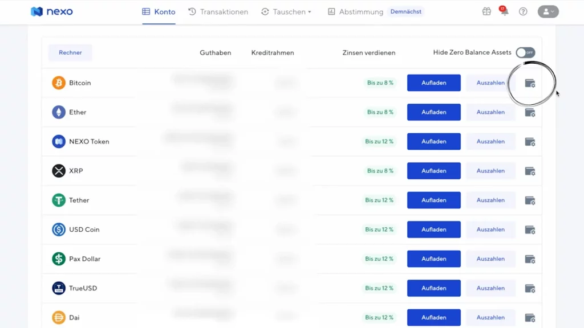584x328 pixels.
Task: Click Aufladen for Pax Dollar
Action: click(433, 259)
